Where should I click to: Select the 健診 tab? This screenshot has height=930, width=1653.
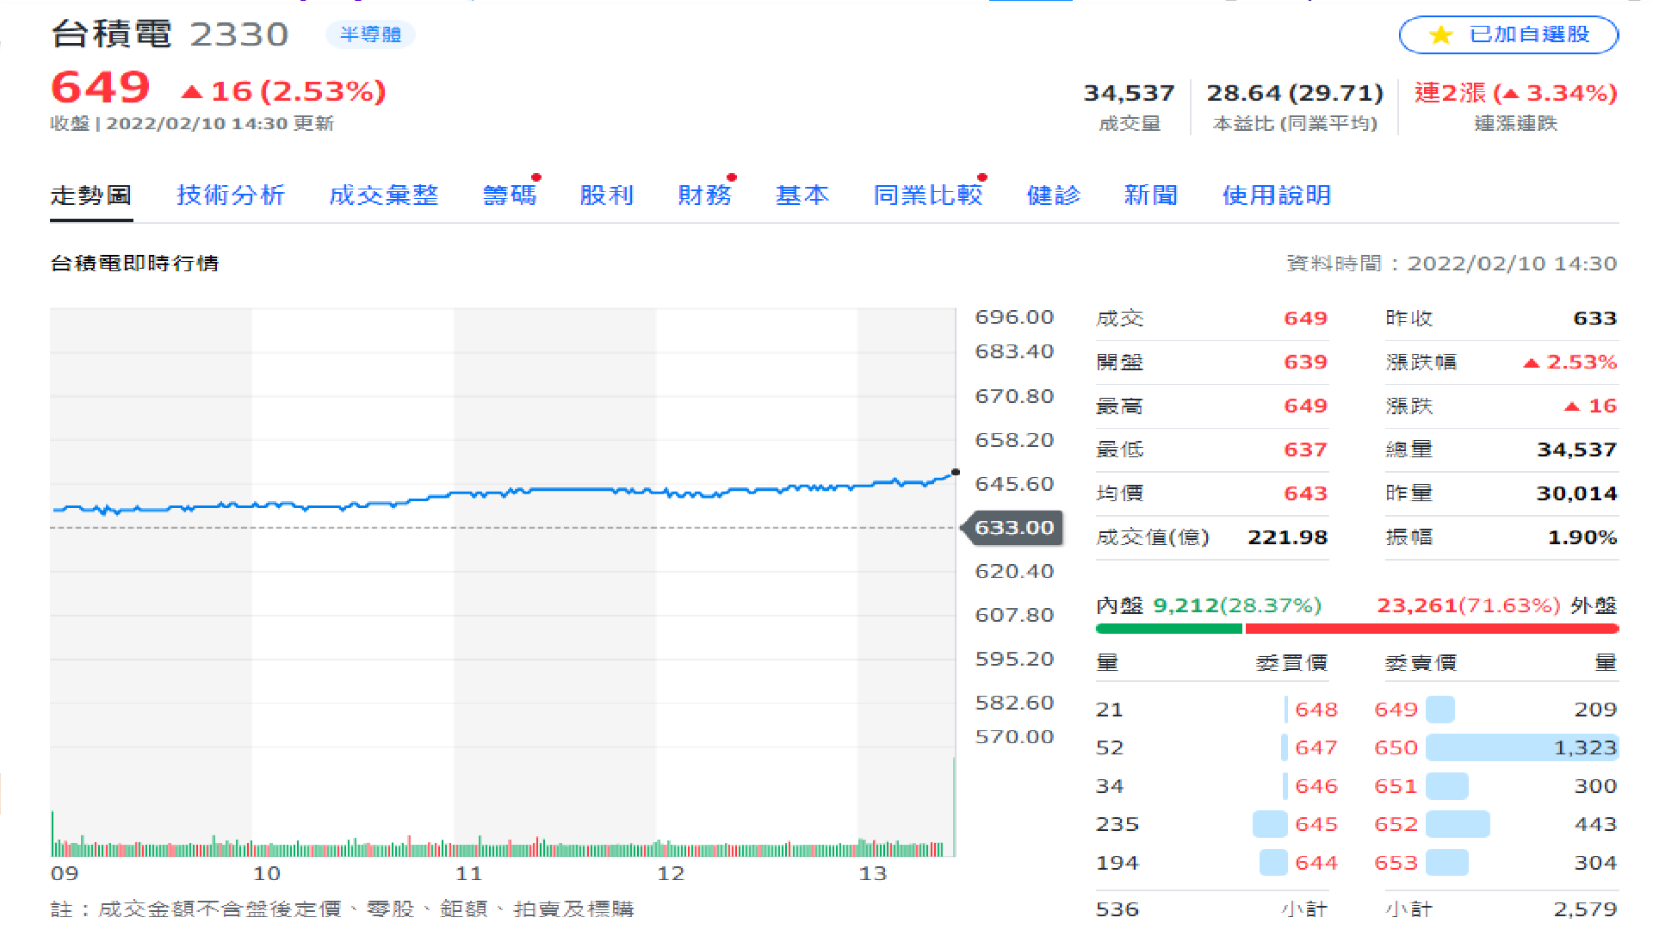[1053, 195]
